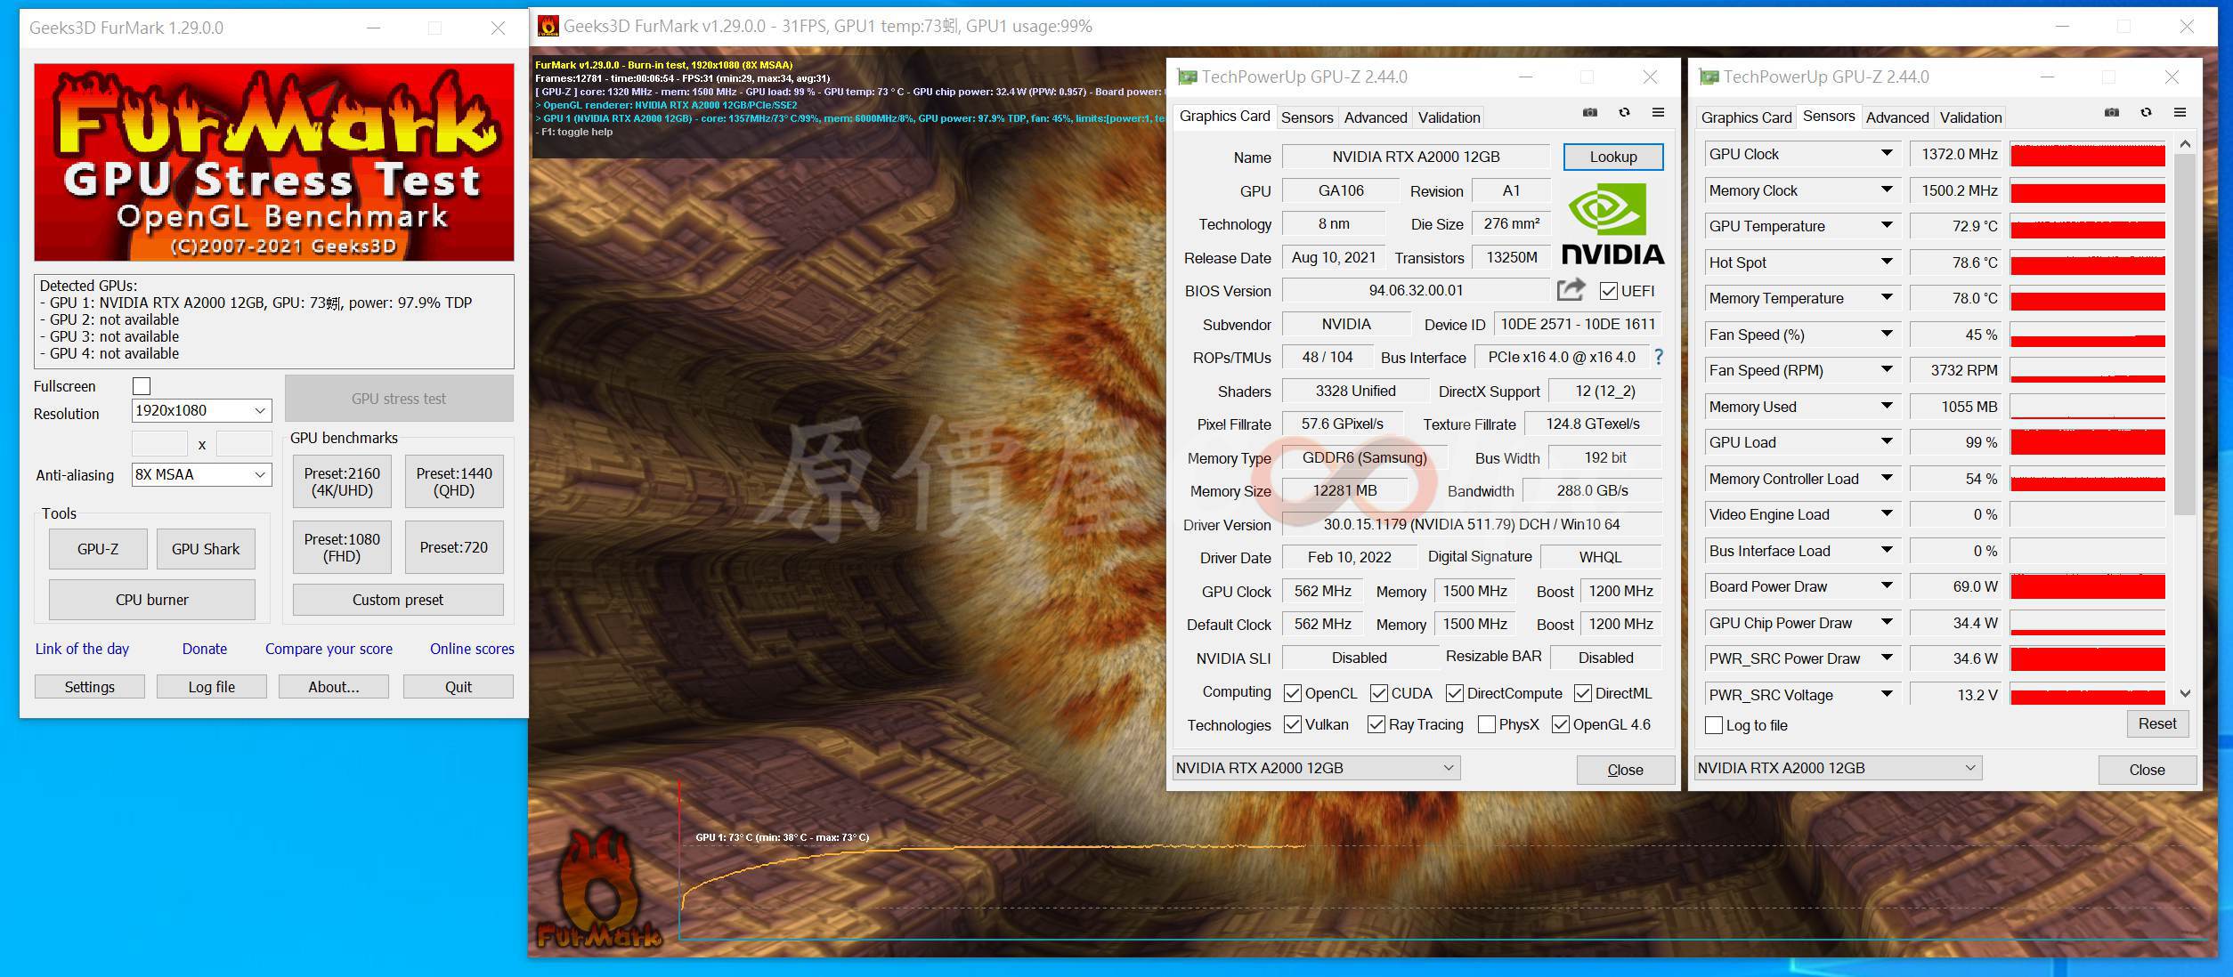Open Link of the day
The height and width of the screenshot is (977, 2233).
click(82, 649)
